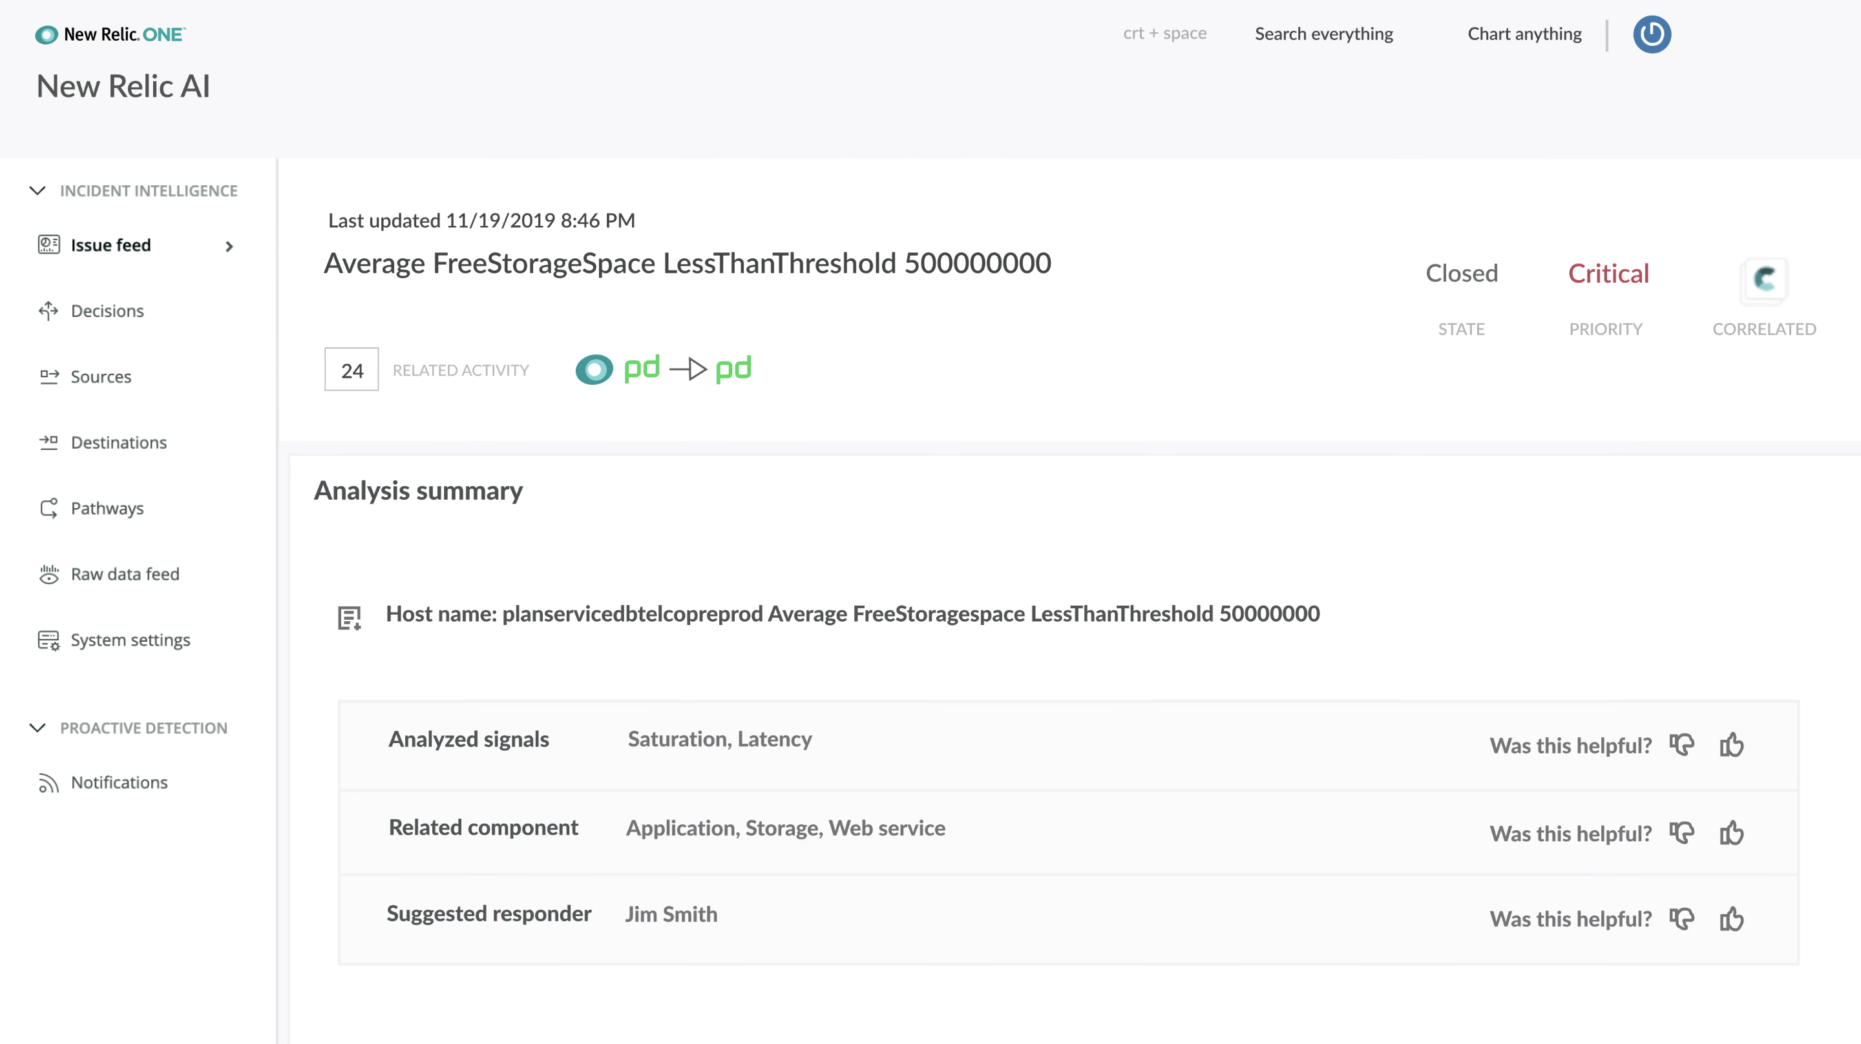Click the Last updated timestamp
1861x1044 pixels.
481,220
